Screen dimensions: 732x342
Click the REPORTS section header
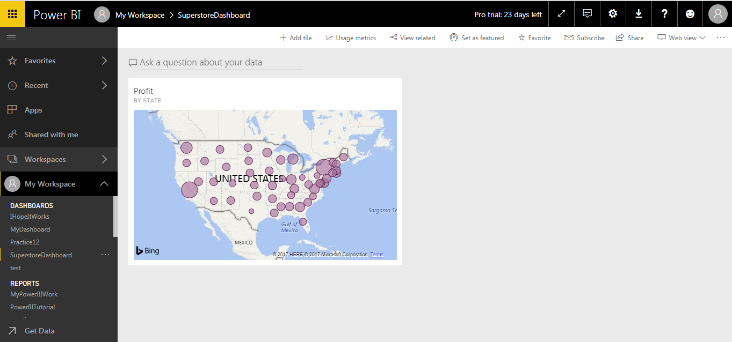(x=25, y=284)
